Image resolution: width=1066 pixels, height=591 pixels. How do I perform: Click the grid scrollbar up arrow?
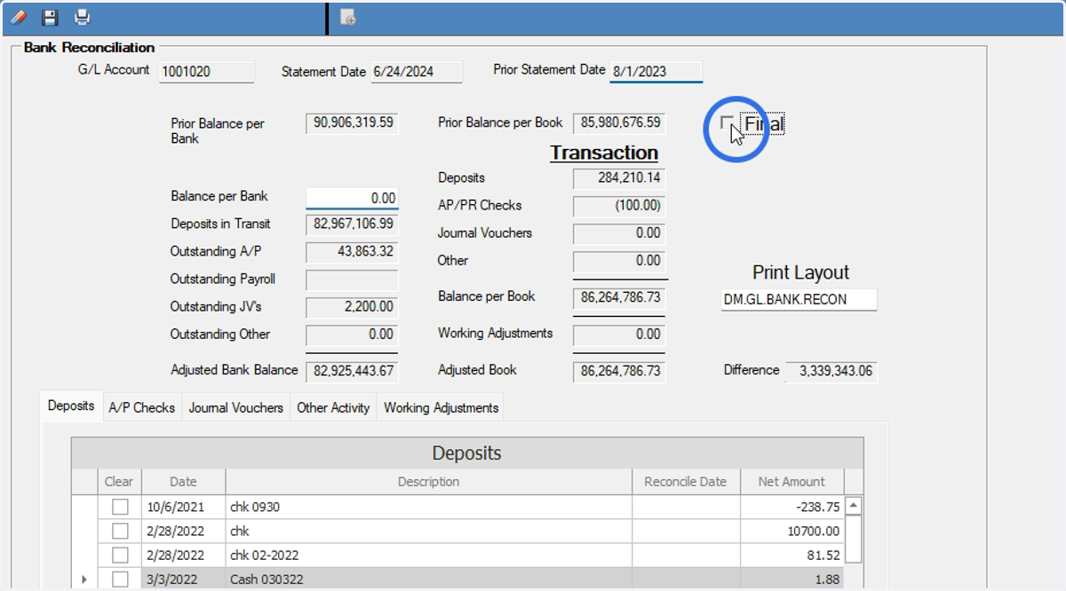click(x=854, y=505)
